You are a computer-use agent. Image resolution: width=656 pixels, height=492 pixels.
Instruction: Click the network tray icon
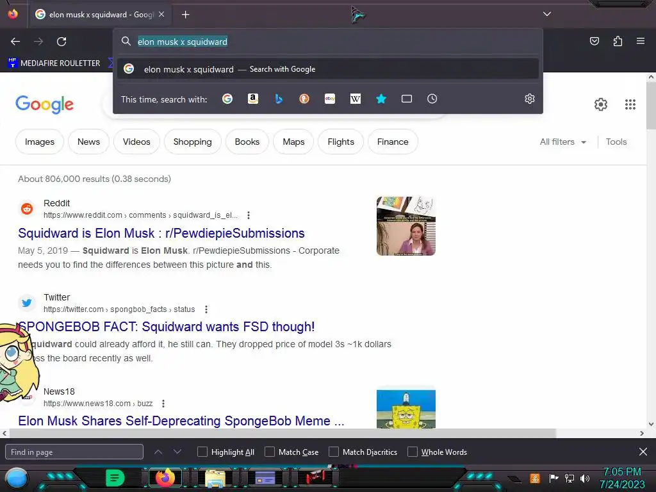pyautogui.click(x=570, y=478)
